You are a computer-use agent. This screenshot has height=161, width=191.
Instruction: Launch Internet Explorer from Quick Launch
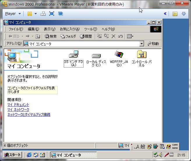(29, 155)
